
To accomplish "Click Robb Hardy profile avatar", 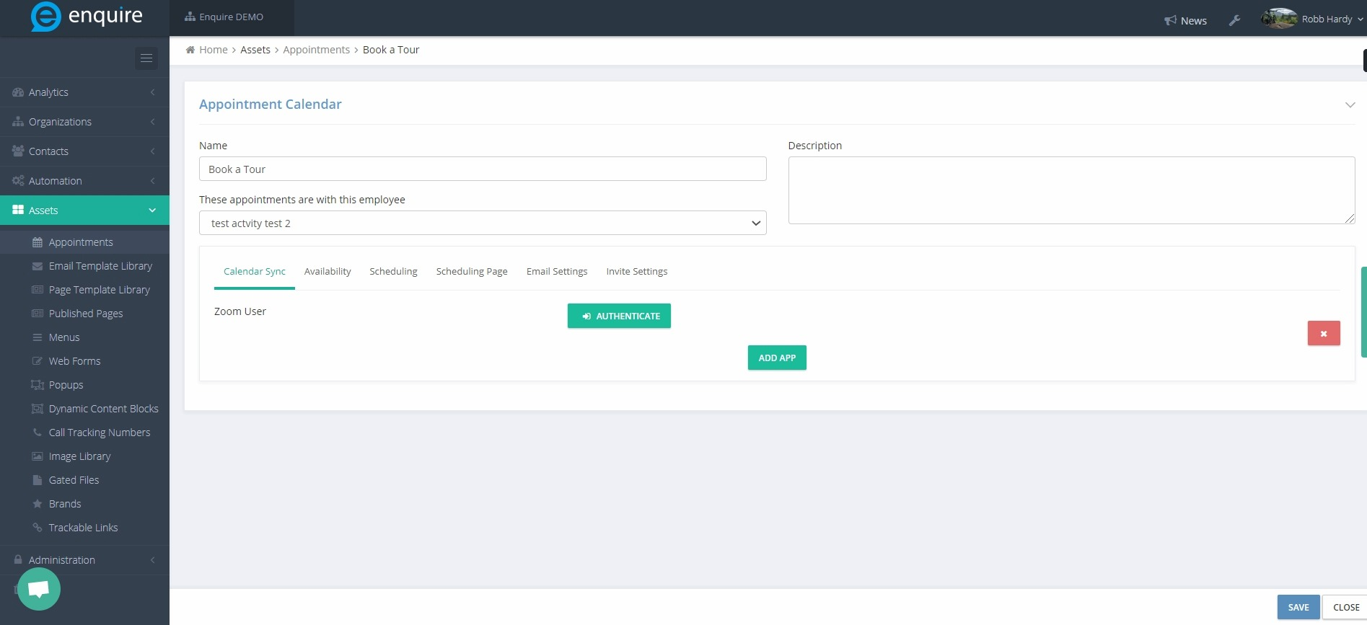I will pos(1279,19).
